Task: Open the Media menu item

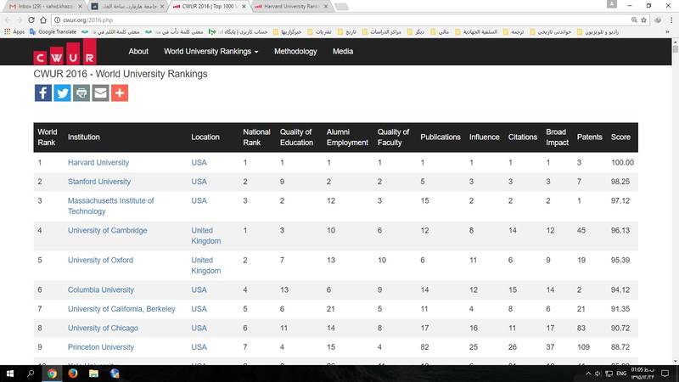Action: click(343, 51)
